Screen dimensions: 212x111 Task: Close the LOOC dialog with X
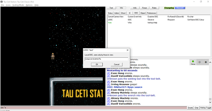[128, 50]
